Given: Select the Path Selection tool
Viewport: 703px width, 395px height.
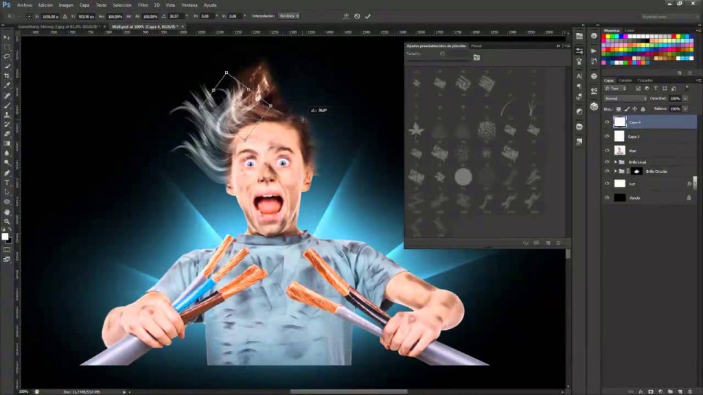Looking at the screenshot, I should point(7,192).
